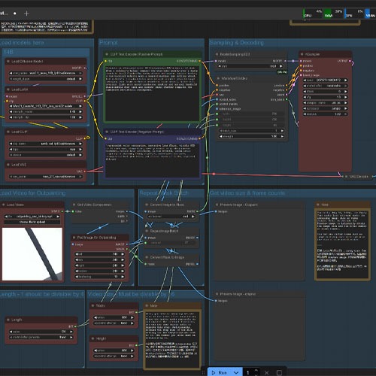Collapse the Load LoRA node using title dot

point(8,89)
